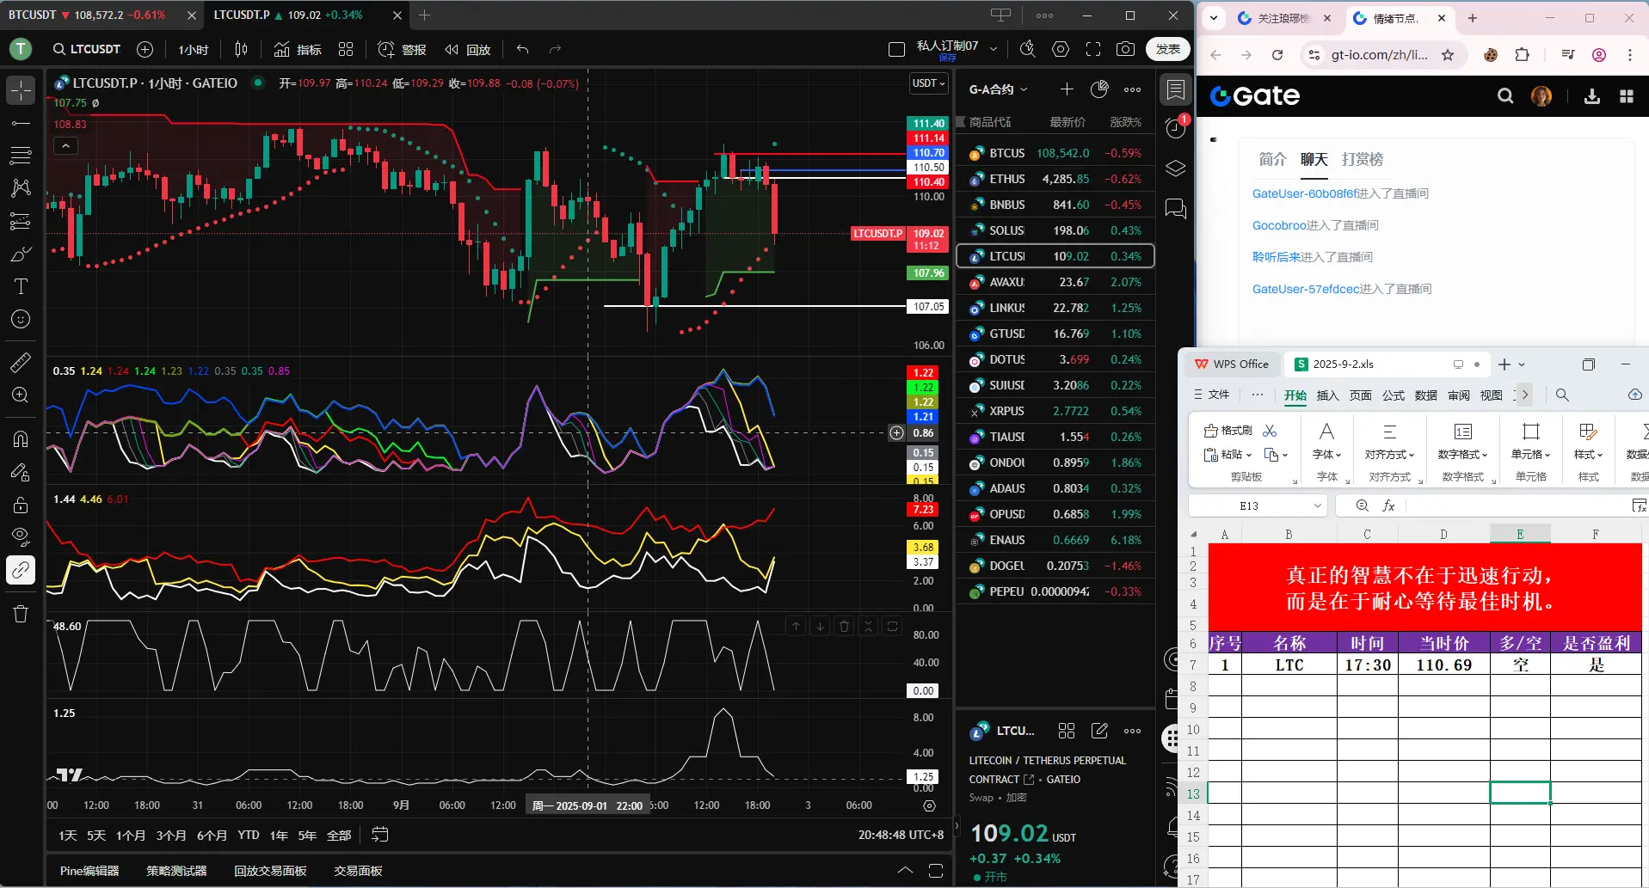Enter fullscreen chart mode
This screenshot has height=888, width=1649.
[1093, 50]
